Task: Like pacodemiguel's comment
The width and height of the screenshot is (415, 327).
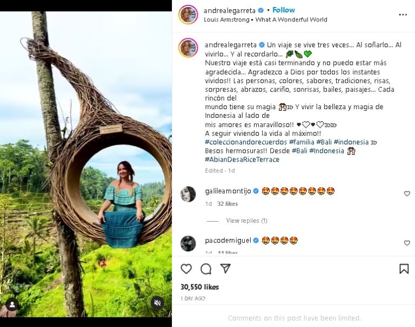Action: pos(407,243)
